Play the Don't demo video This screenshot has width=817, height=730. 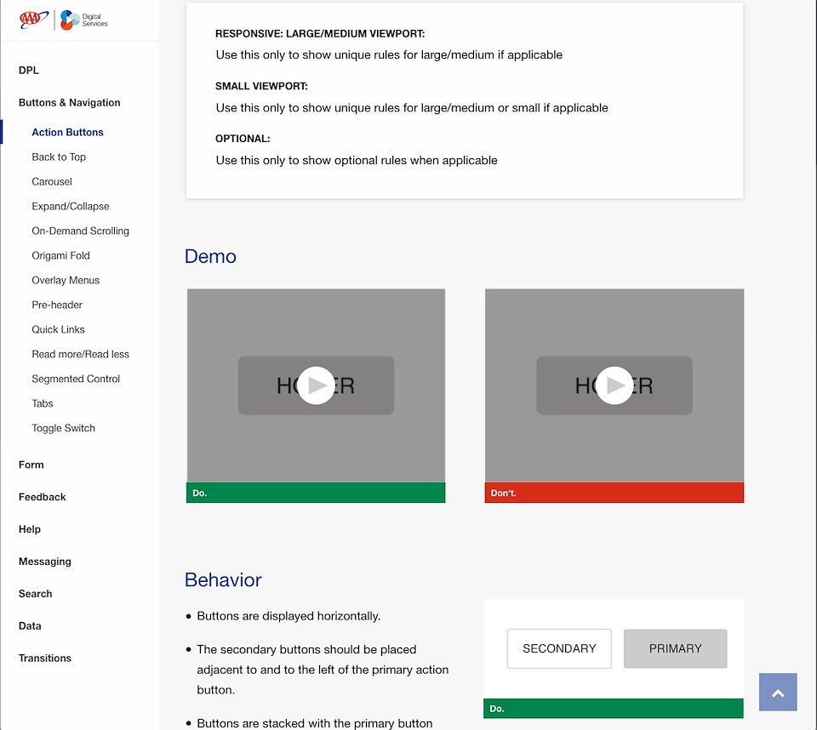click(x=614, y=385)
